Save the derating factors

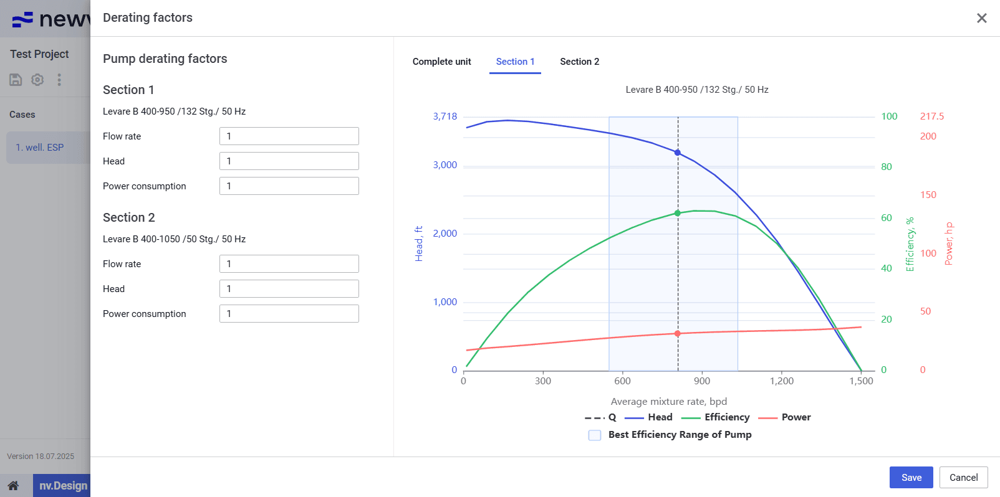pyautogui.click(x=911, y=477)
